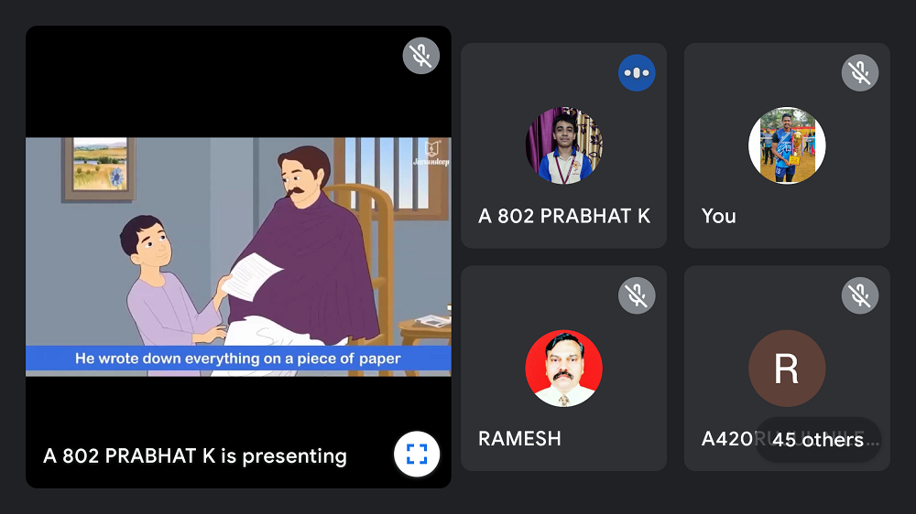
Task: Select RAMESH's profile photo
Action: coord(563,369)
